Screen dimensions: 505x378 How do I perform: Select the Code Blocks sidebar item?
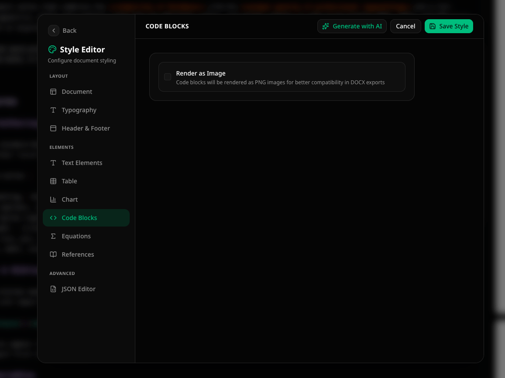(86, 218)
